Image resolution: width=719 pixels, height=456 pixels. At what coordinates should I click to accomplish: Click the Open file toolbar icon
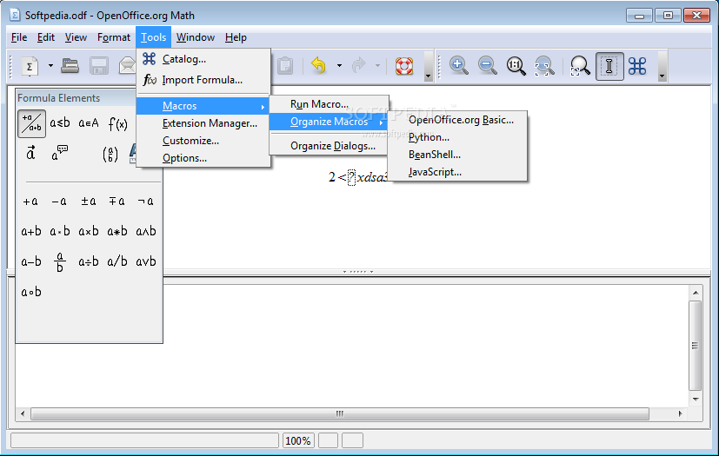coord(70,66)
